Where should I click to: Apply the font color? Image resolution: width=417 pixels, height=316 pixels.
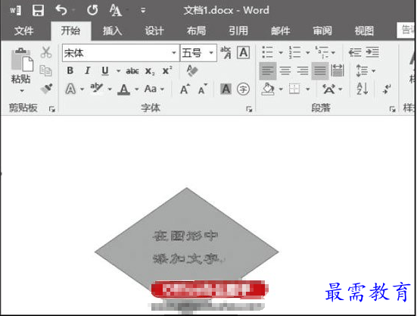(123, 89)
